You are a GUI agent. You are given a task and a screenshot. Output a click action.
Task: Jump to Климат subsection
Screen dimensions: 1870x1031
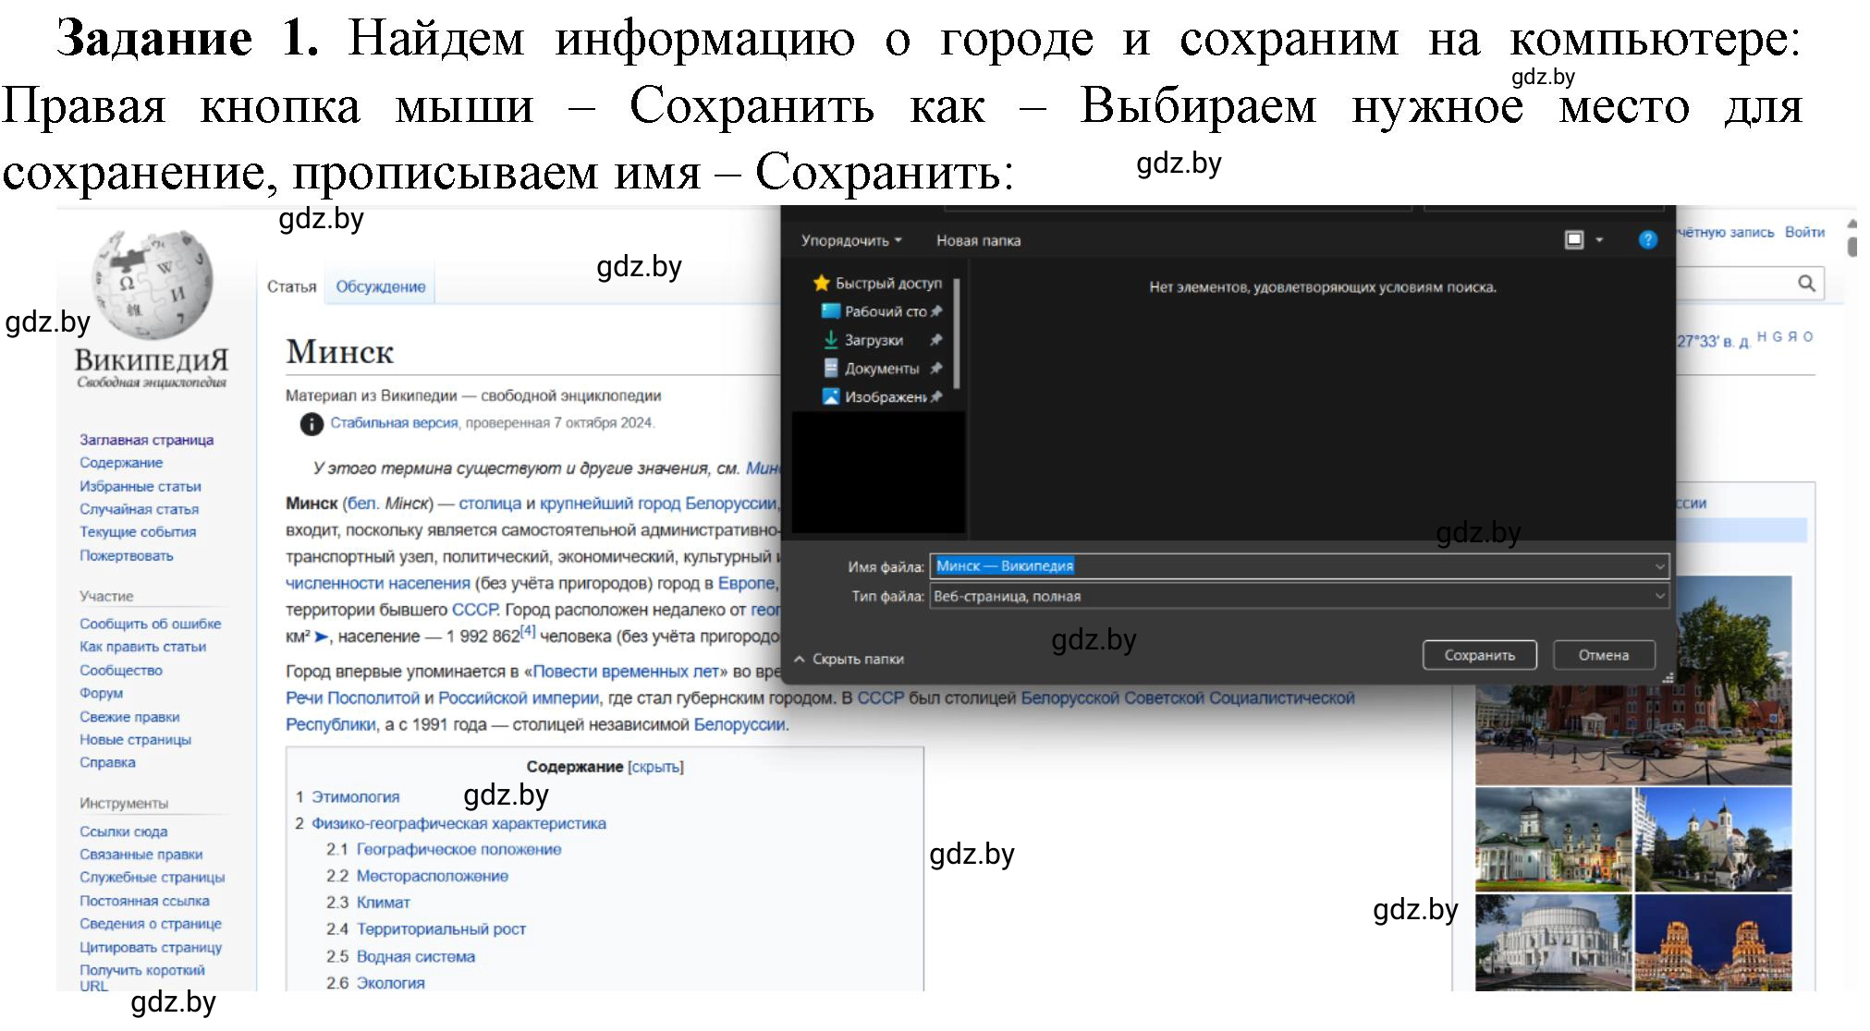[384, 903]
